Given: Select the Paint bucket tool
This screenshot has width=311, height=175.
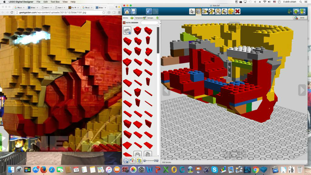Looking at the screenshot, I should click(224, 11).
